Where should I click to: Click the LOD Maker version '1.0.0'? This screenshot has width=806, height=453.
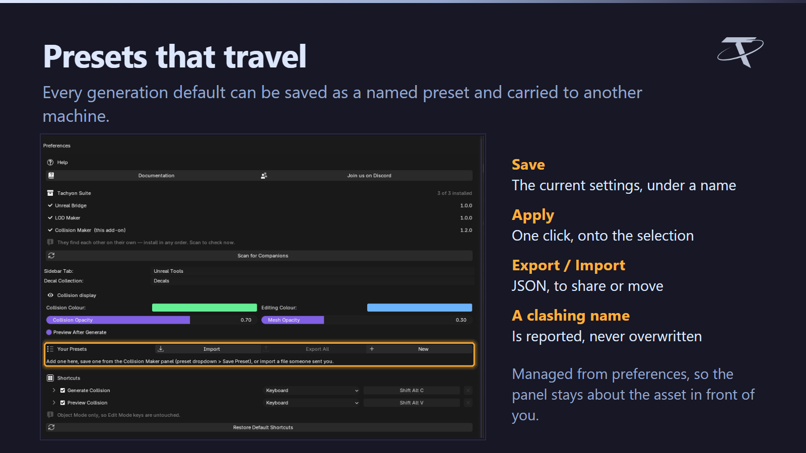coord(466,218)
